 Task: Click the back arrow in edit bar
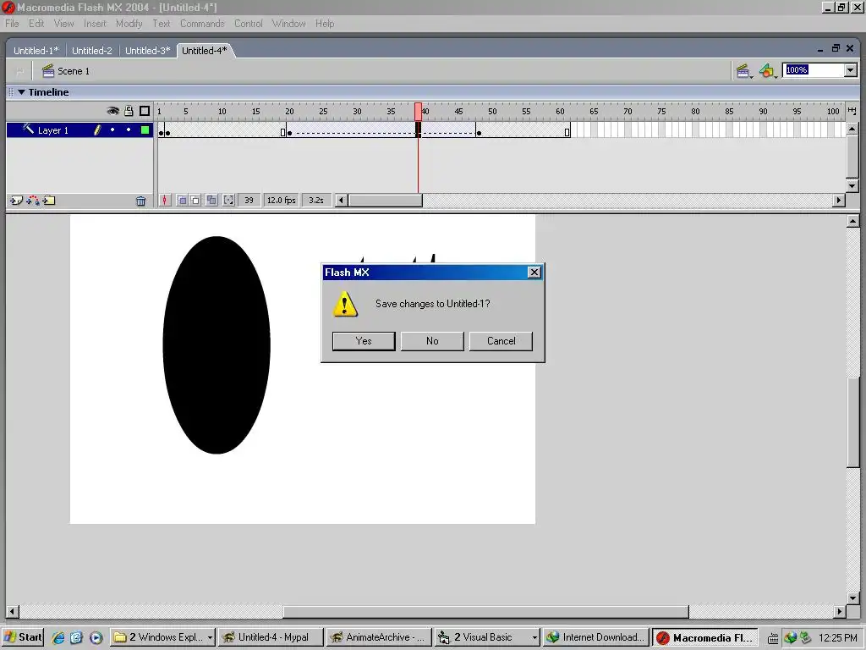pyautogui.click(x=20, y=71)
